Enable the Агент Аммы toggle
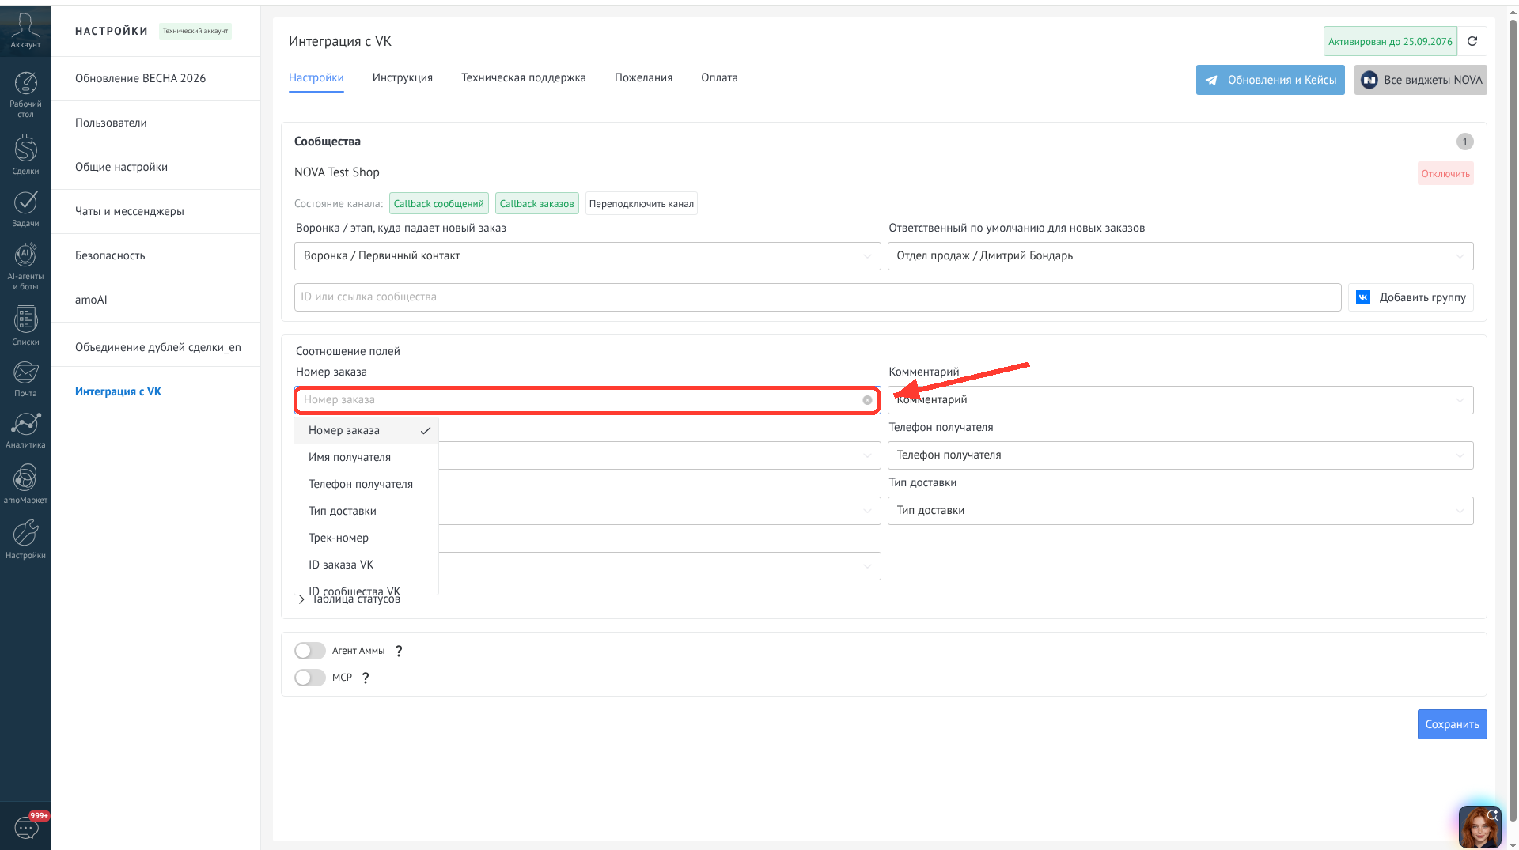 (310, 651)
